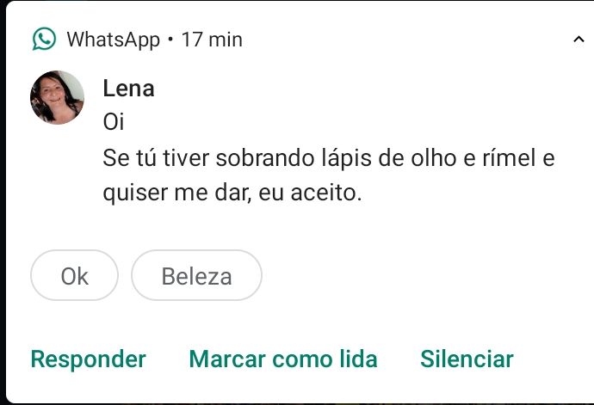Tap the dot separator before '17 min'

click(171, 40)
